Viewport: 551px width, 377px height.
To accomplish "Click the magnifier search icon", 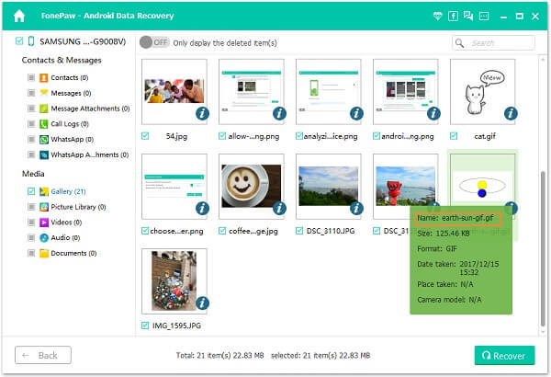I will [x=459, y=43].
